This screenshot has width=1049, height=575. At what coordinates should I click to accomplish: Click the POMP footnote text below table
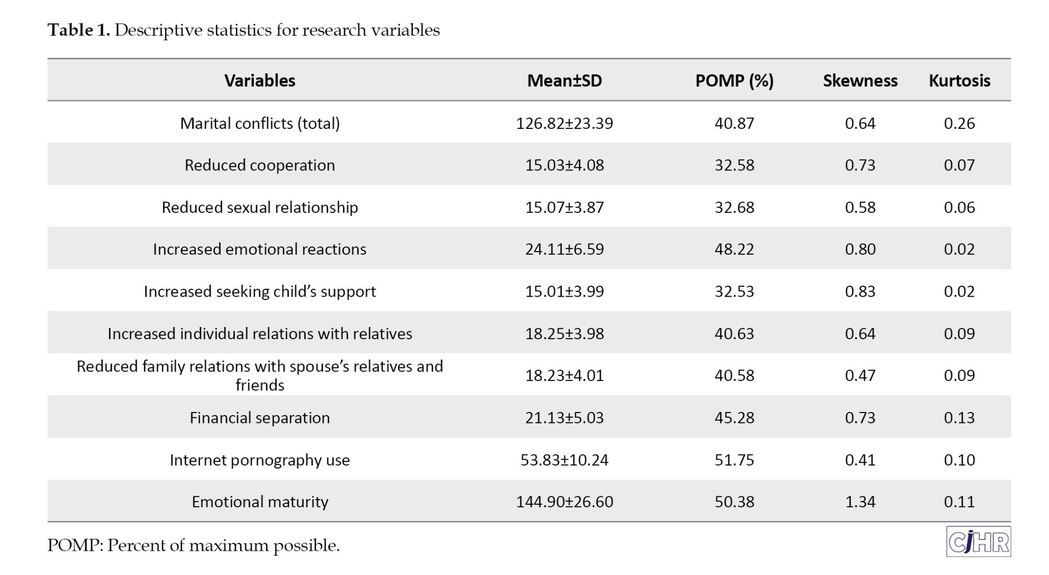pyautogui.click(x=194, y=546)
